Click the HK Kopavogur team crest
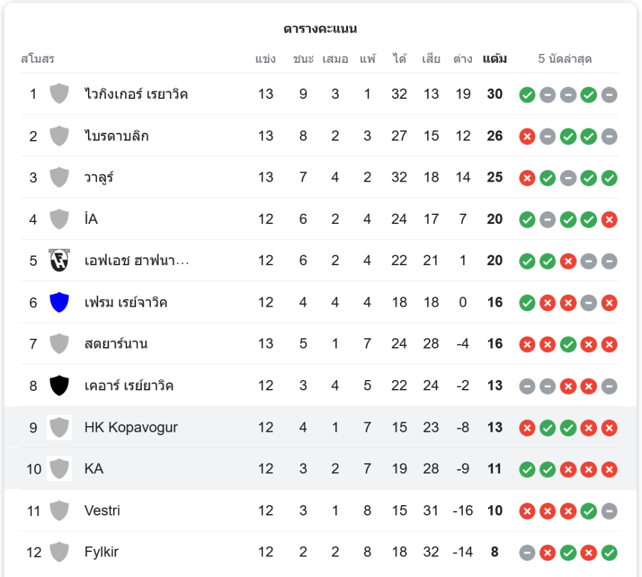The height and width of the screenshot is (577, 642). point(59,427)
